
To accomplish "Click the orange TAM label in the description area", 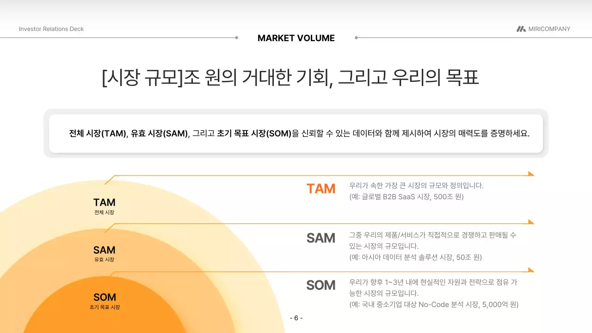I will click(321, 188).
